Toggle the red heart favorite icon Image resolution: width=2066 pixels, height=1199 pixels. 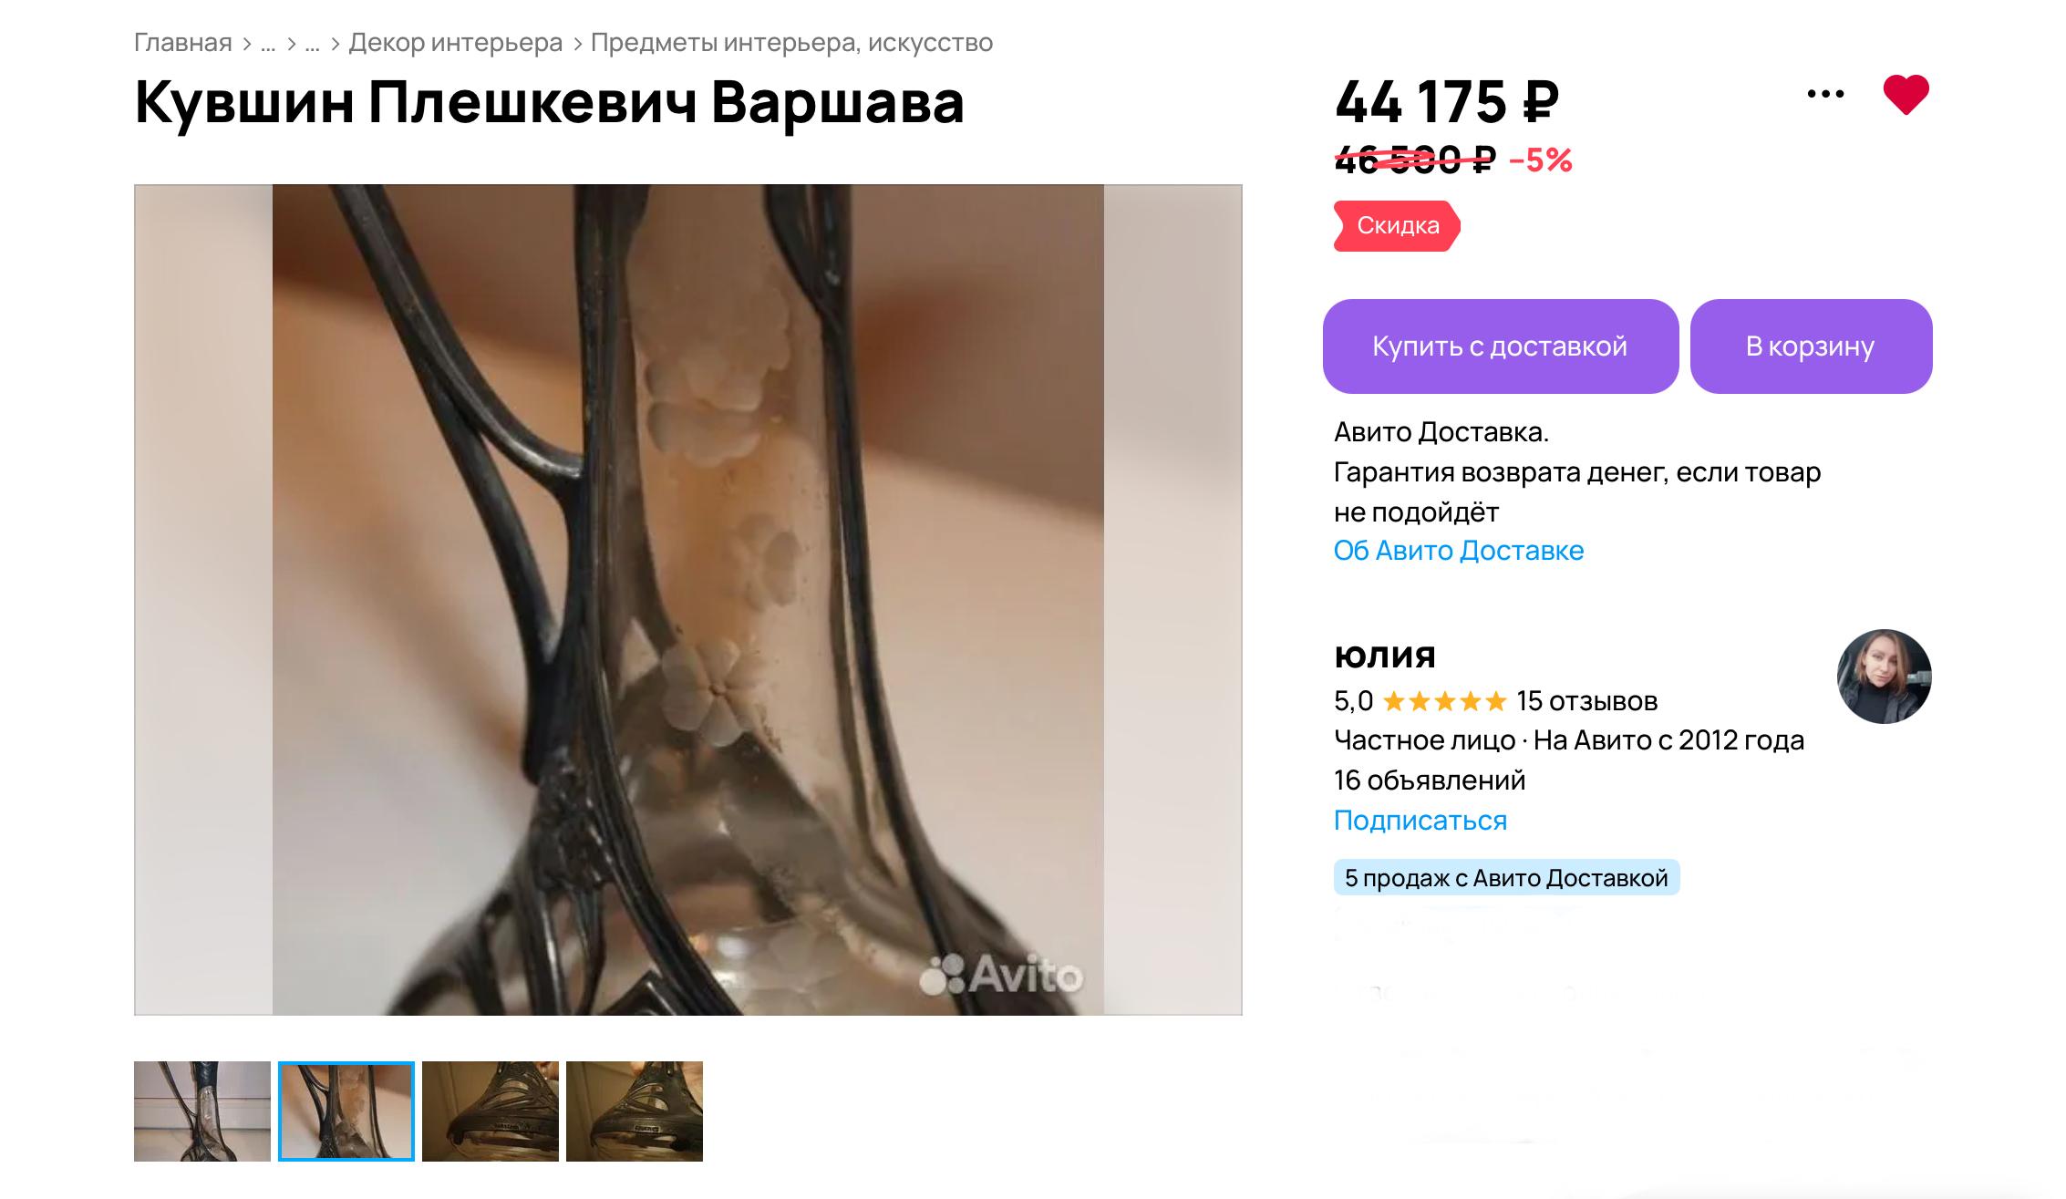[1906, 95]
